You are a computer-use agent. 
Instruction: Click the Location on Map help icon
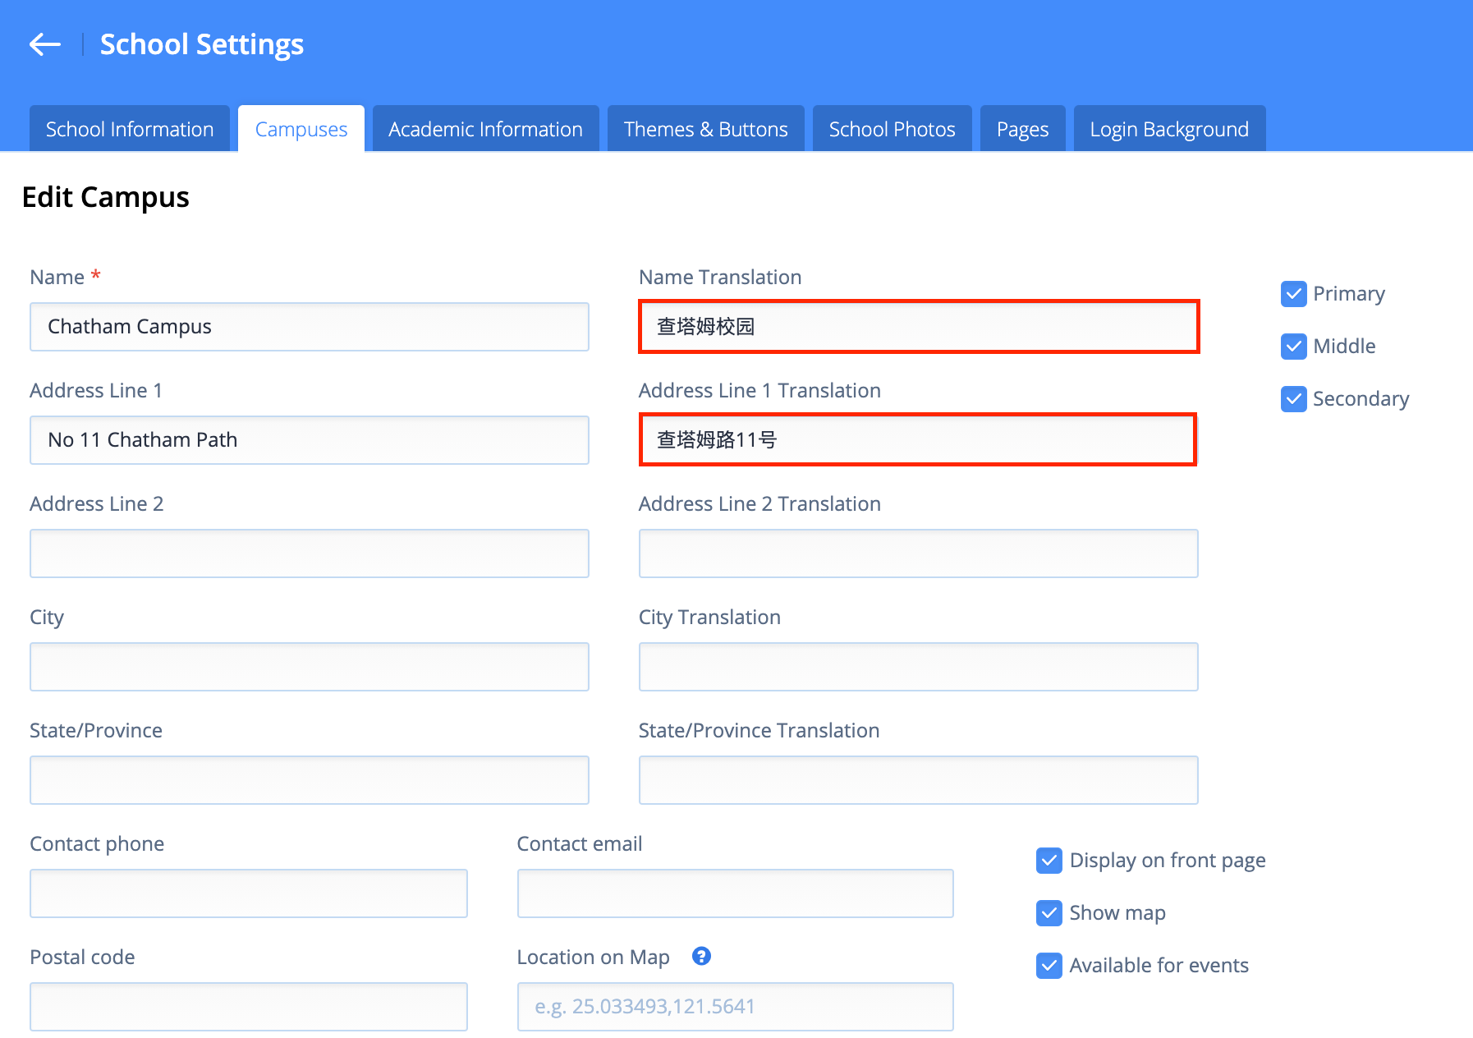(701, 956)
